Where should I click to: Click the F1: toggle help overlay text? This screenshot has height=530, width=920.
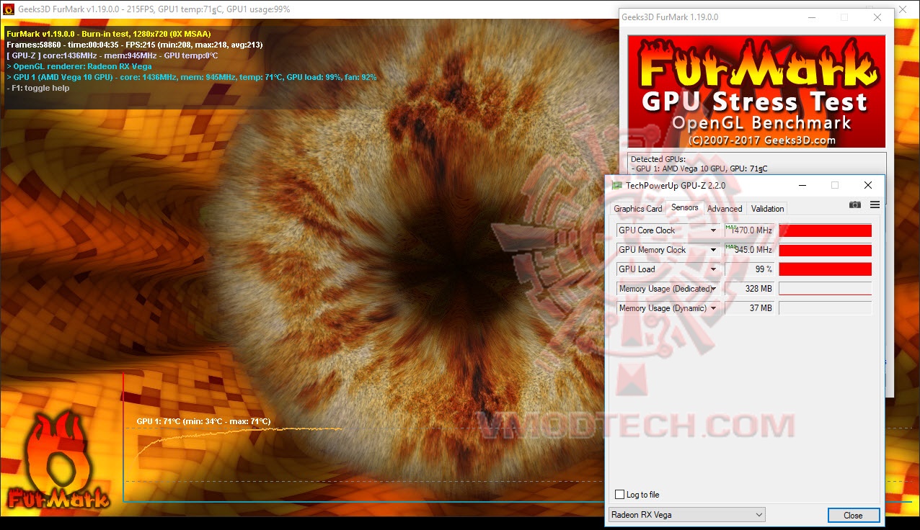point(38,88)
